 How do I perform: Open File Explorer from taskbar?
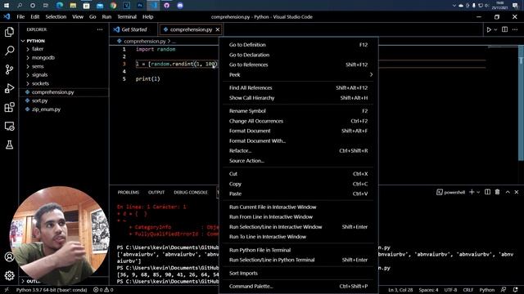(x=73, y=6)
